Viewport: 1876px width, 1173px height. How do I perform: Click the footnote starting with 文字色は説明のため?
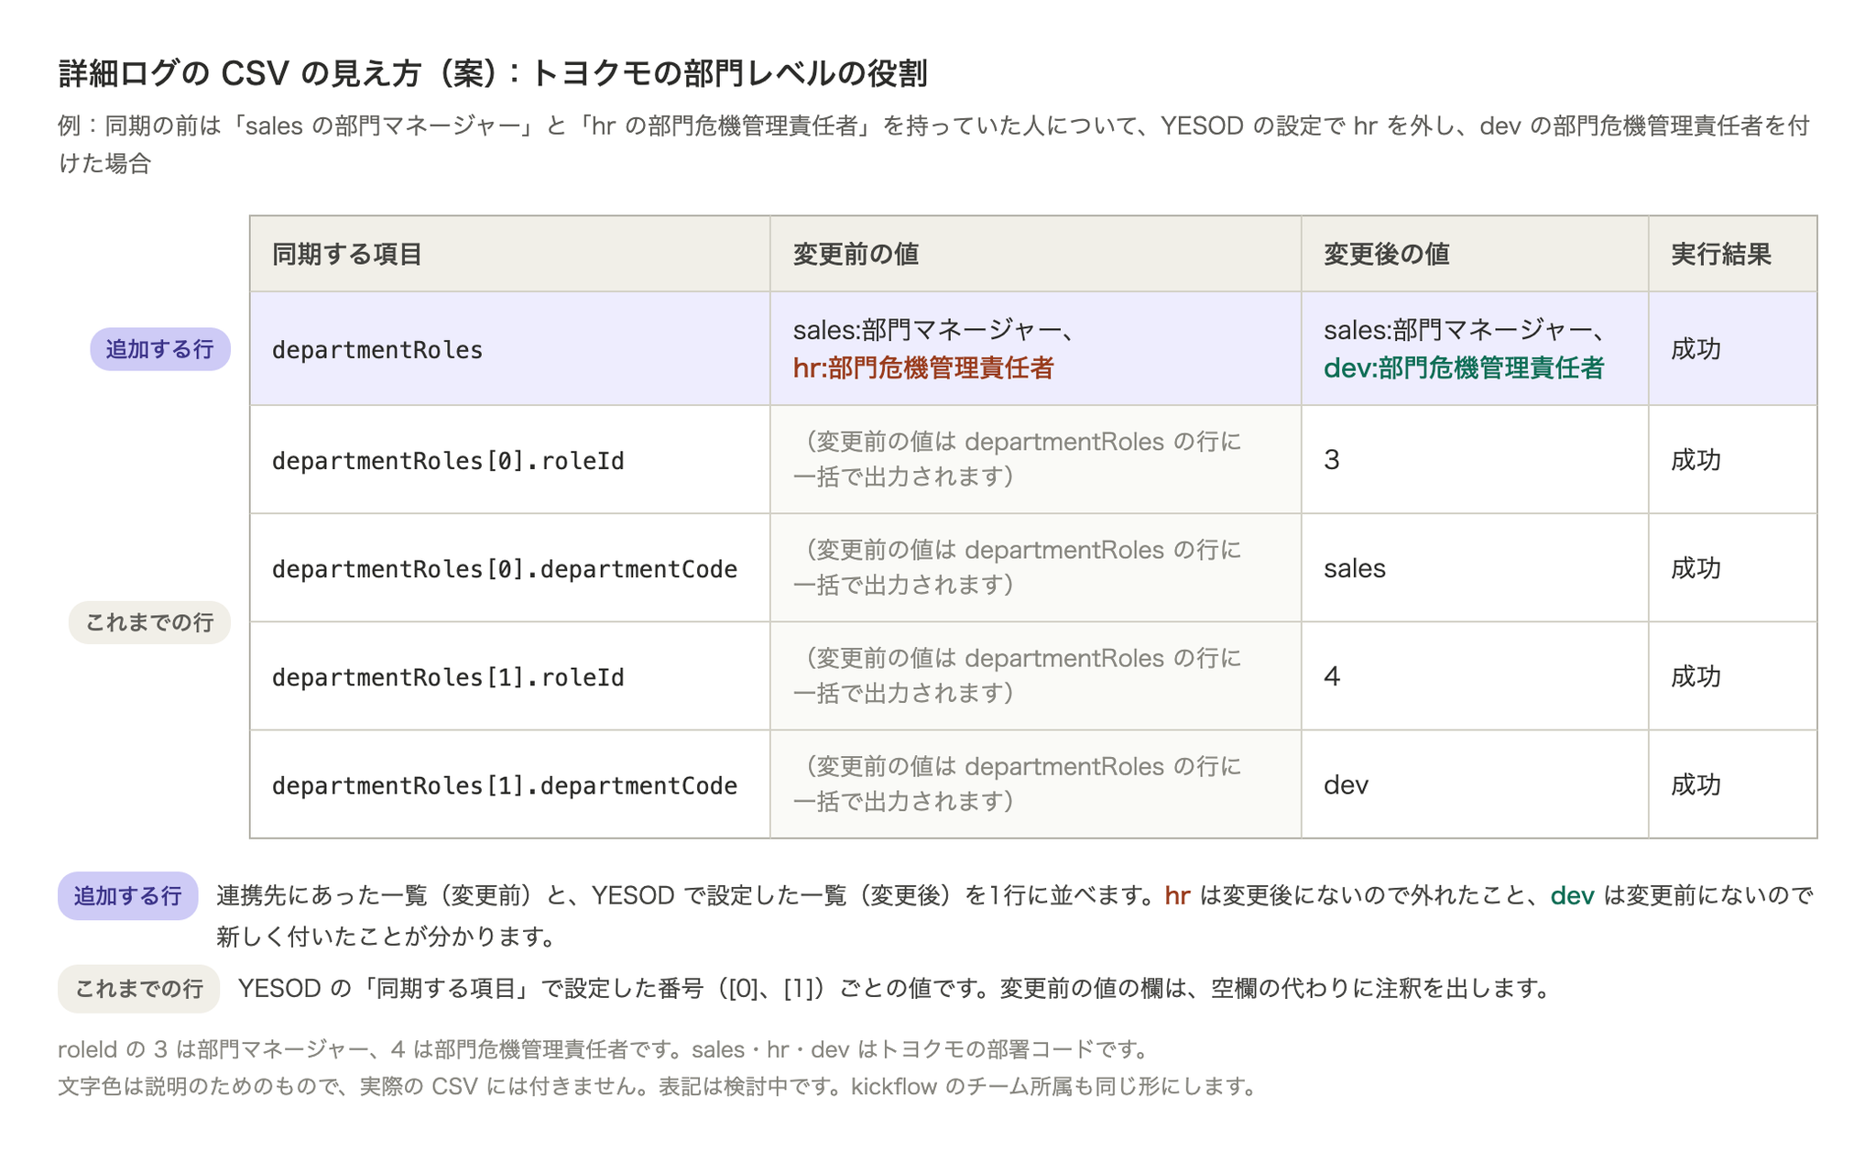click(x=658, y=1086)
